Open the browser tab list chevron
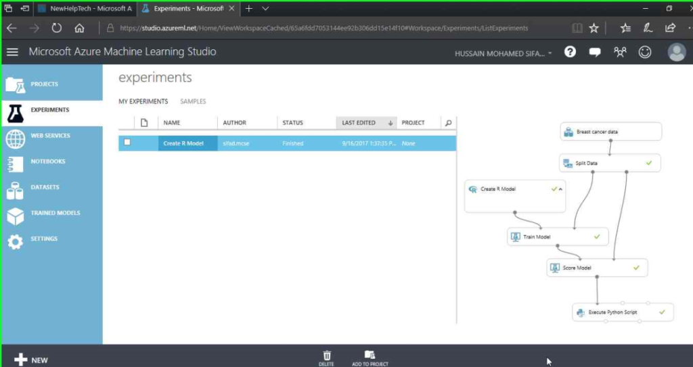This screenshot has height=367, width=693. (265, 8)
